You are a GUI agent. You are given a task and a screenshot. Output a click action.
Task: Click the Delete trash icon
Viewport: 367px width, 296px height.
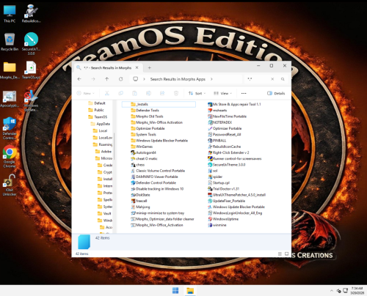pyautogui.click(x=176, y=93)
